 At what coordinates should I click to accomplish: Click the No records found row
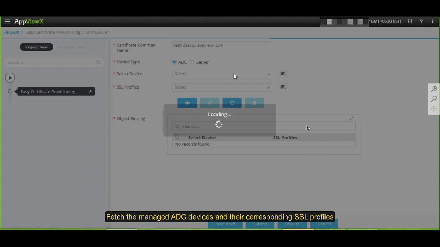[264, 144]
